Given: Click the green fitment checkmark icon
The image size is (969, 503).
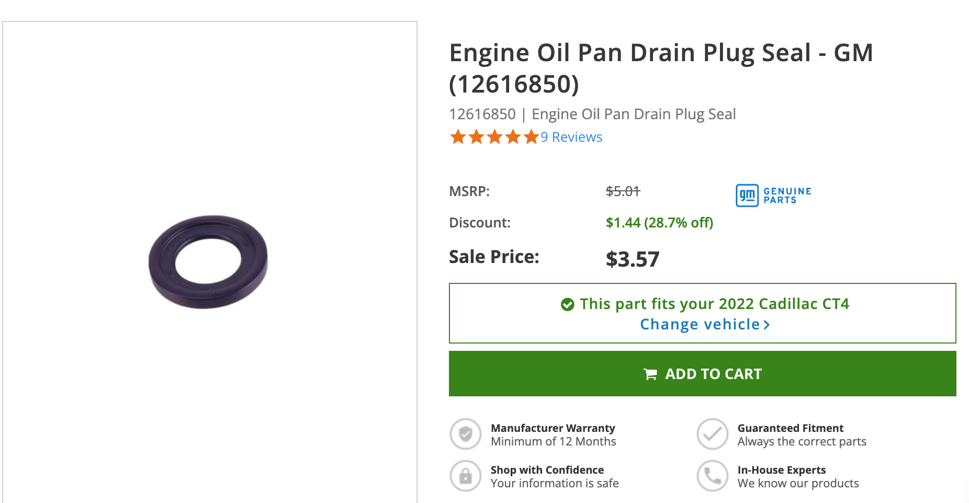Looking at the screenshot, I should [x=567, y=304].
